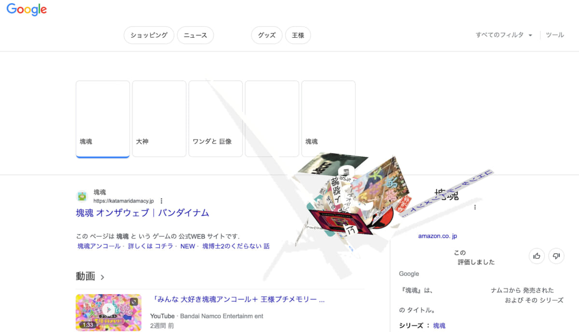Open the すべてのフィルタ dropdown
The image size is (579, 332).
[504, 35]
